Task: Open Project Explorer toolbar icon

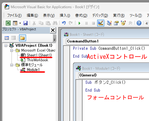Action: (109, 23)
